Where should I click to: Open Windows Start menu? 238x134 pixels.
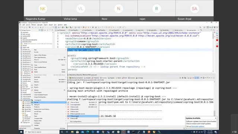pos(21,132)
